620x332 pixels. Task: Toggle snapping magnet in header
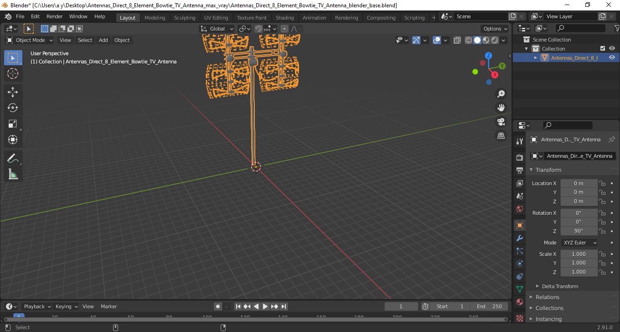click(258, 29)
